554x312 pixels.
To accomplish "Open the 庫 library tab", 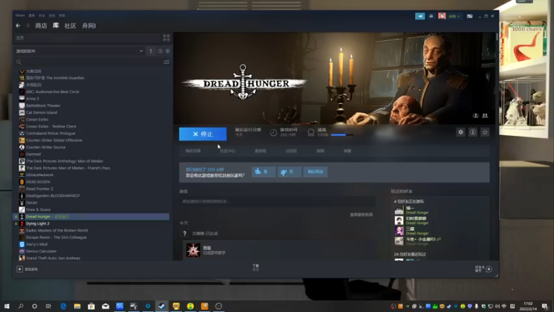I will (x=56, y=26).
